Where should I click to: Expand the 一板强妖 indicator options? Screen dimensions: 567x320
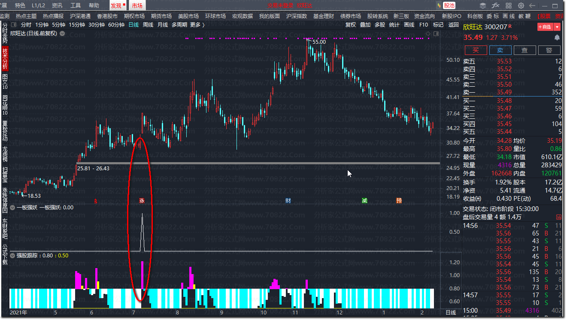click(13, 208)
